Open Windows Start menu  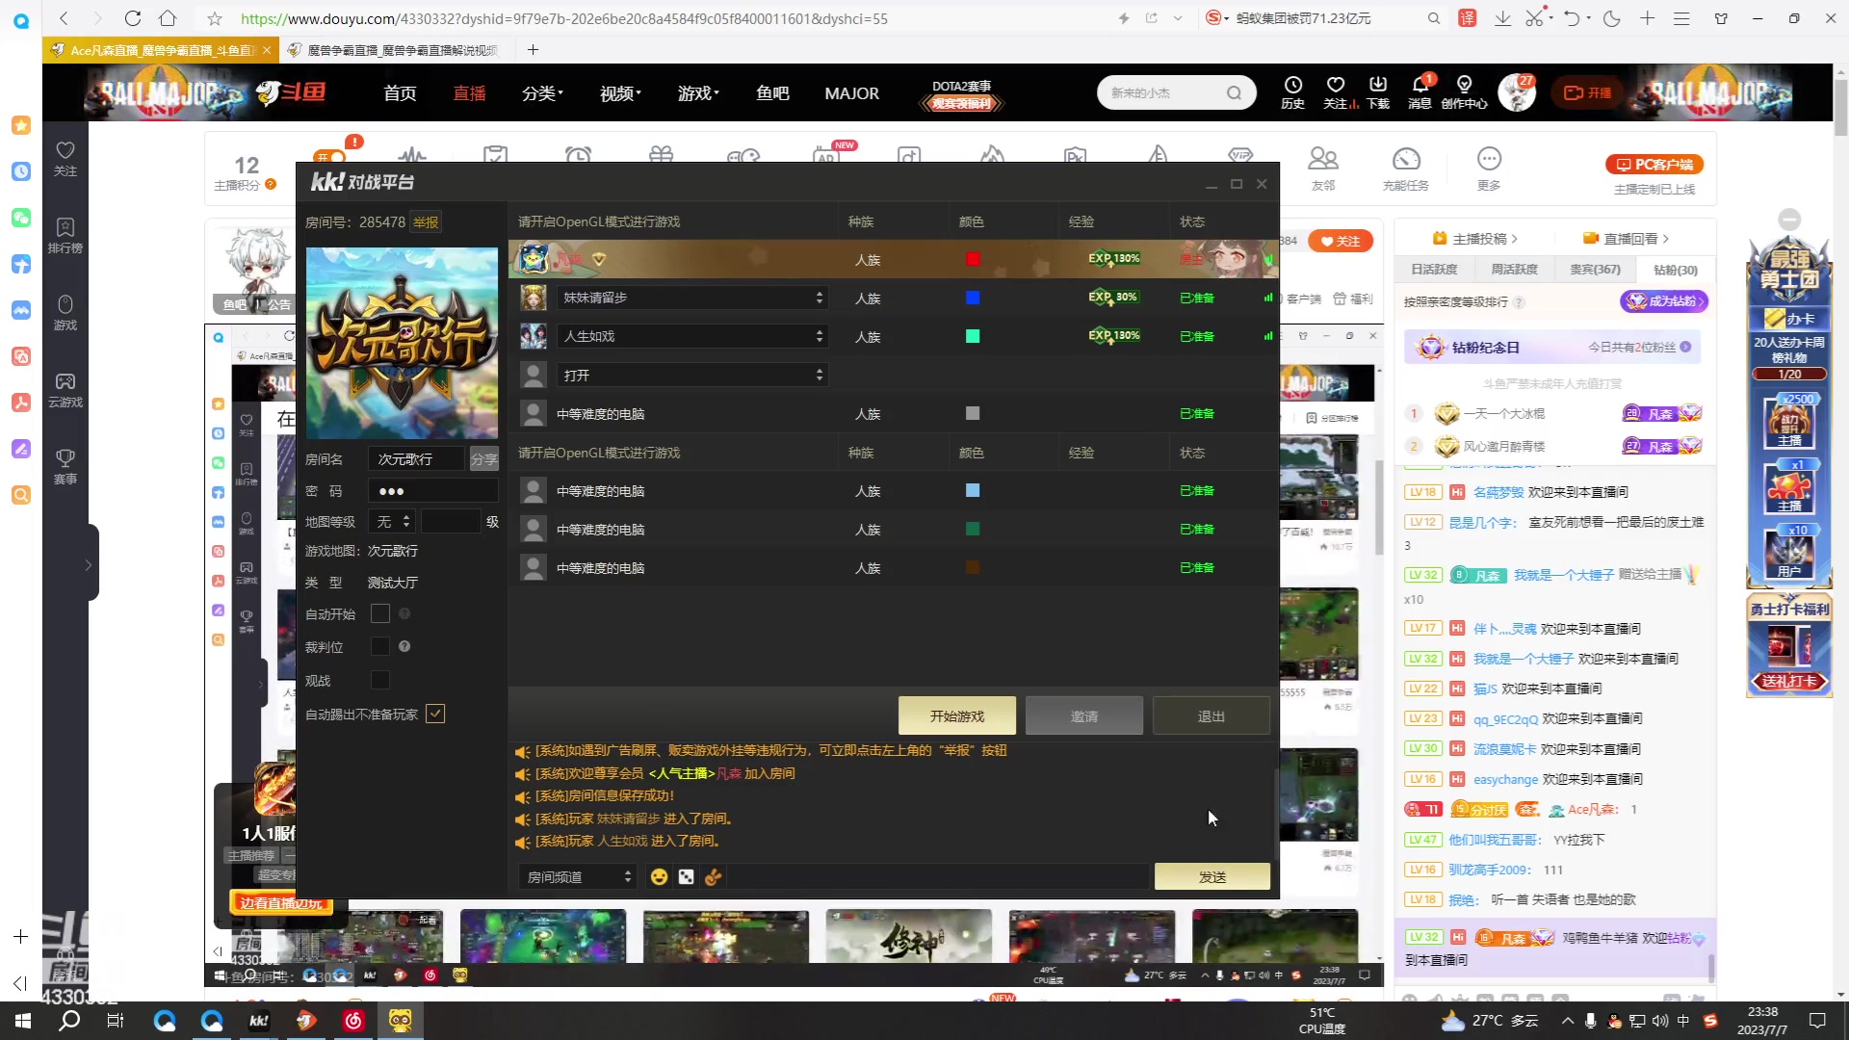[23, 1021]
